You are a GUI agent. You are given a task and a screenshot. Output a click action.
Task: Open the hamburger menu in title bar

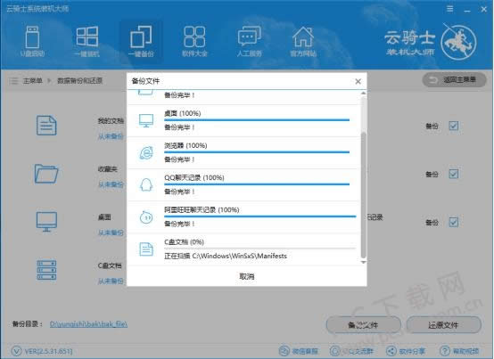(x=450, y=9)
